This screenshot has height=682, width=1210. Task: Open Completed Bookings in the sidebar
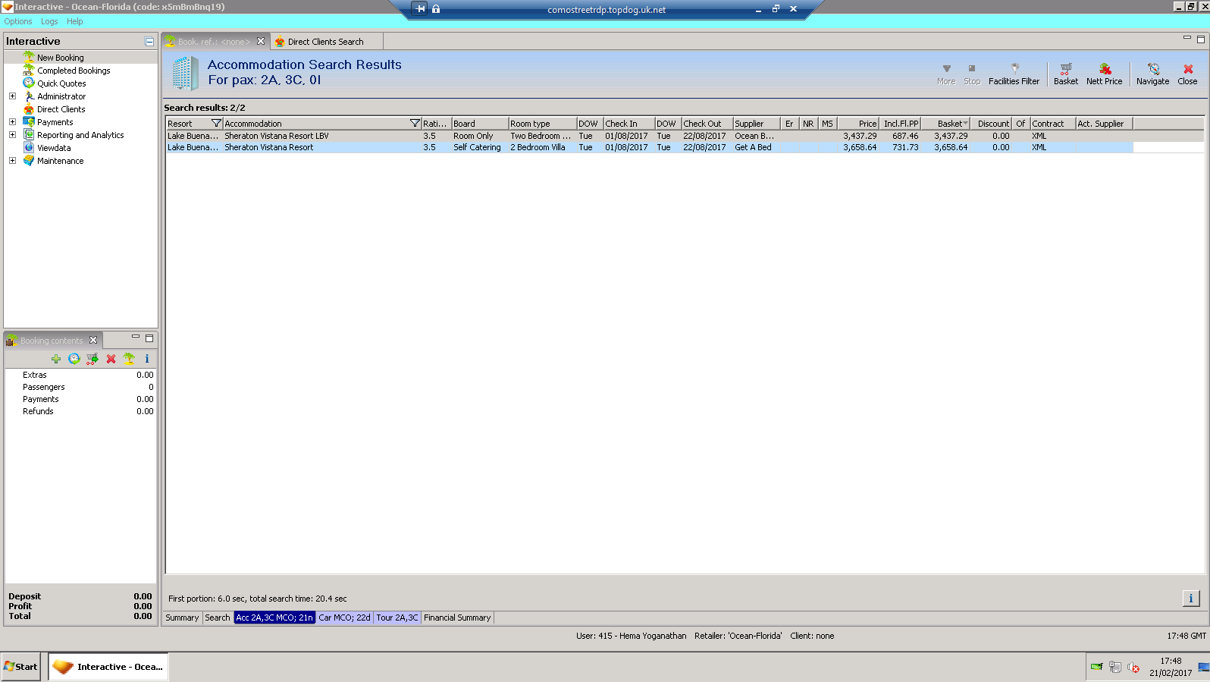point(74,71)
